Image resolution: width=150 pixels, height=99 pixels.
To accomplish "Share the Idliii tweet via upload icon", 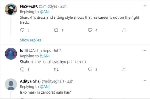I will [x=124, y=69].
